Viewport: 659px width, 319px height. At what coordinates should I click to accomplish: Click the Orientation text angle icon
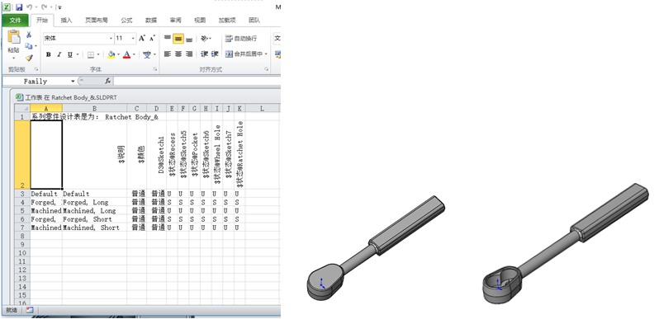(x=204, y=39)
